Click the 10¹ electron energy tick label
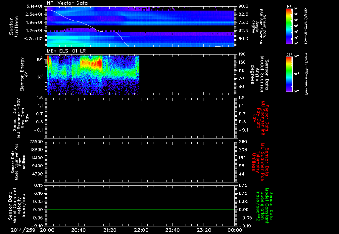The image size is (339, 234). [40, 77]
